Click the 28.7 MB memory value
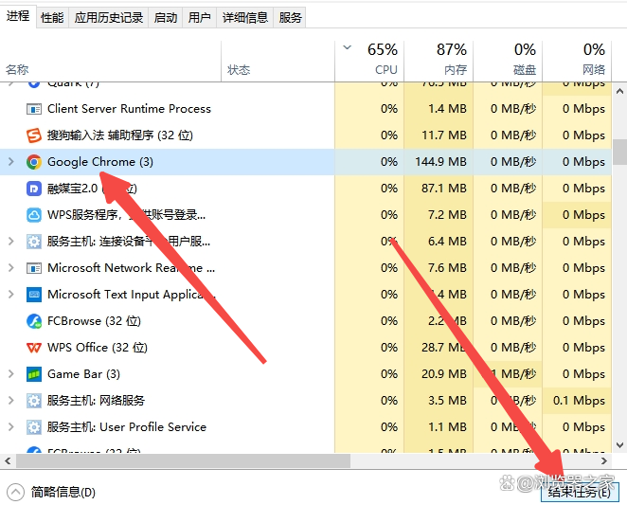 tap(443, 348)
